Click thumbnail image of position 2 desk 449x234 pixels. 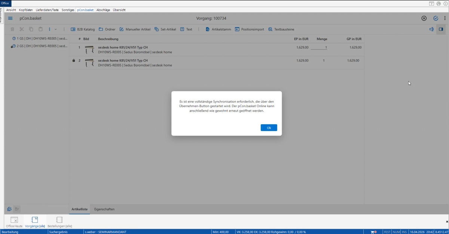89,63
